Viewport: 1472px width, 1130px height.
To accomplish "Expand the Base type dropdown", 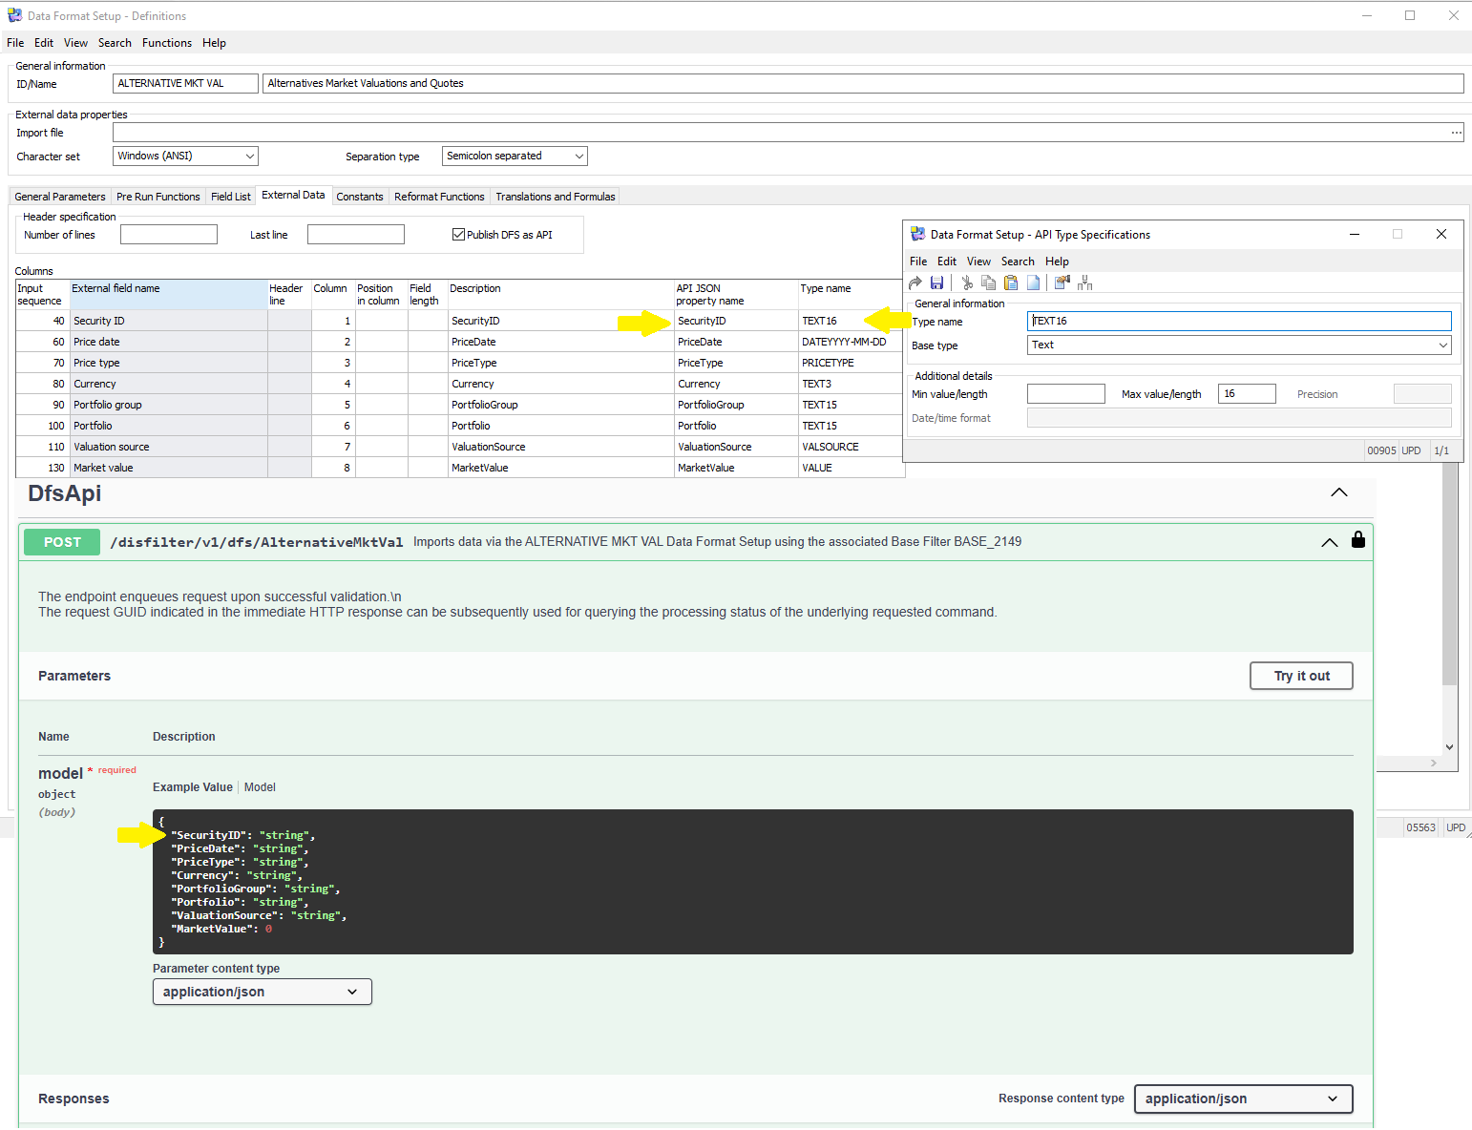I will 1239,345.
